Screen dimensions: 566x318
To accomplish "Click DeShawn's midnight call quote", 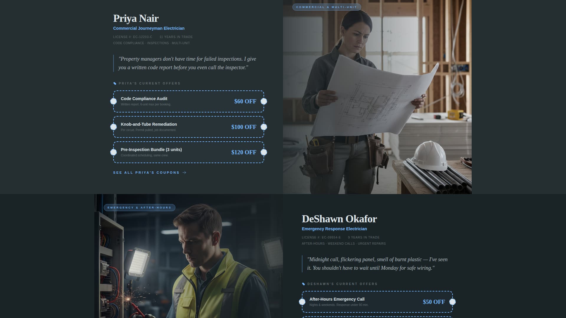I will pyautogui.click(x=377, y=264).
